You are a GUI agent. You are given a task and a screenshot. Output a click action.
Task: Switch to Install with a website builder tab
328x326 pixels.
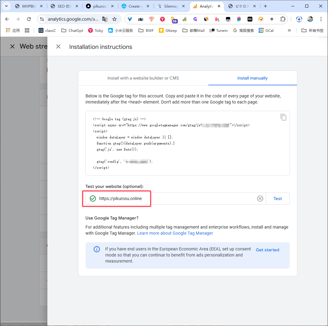143,78
